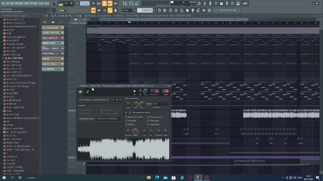The height and width of the screenshot is (181, 323).
Task: Open Windows taskbar search
Action: tap(12, 177)
